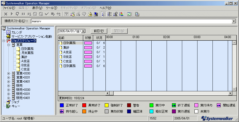Select the ジョブ node icon in tree
The image size is (239, 122).
pos(8,102)
